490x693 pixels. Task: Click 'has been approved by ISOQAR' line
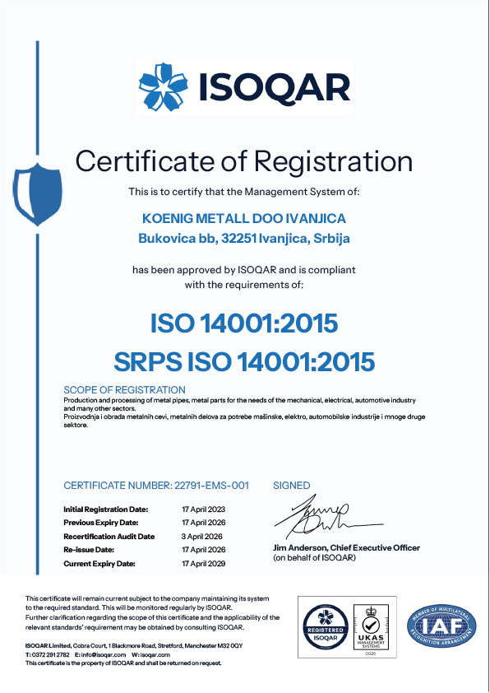click(244, 270)
